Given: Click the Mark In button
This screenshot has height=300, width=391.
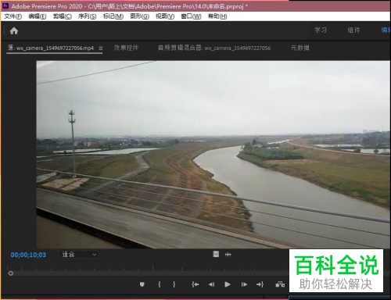Looking at the screenshot, I should (x=160, y=284).
